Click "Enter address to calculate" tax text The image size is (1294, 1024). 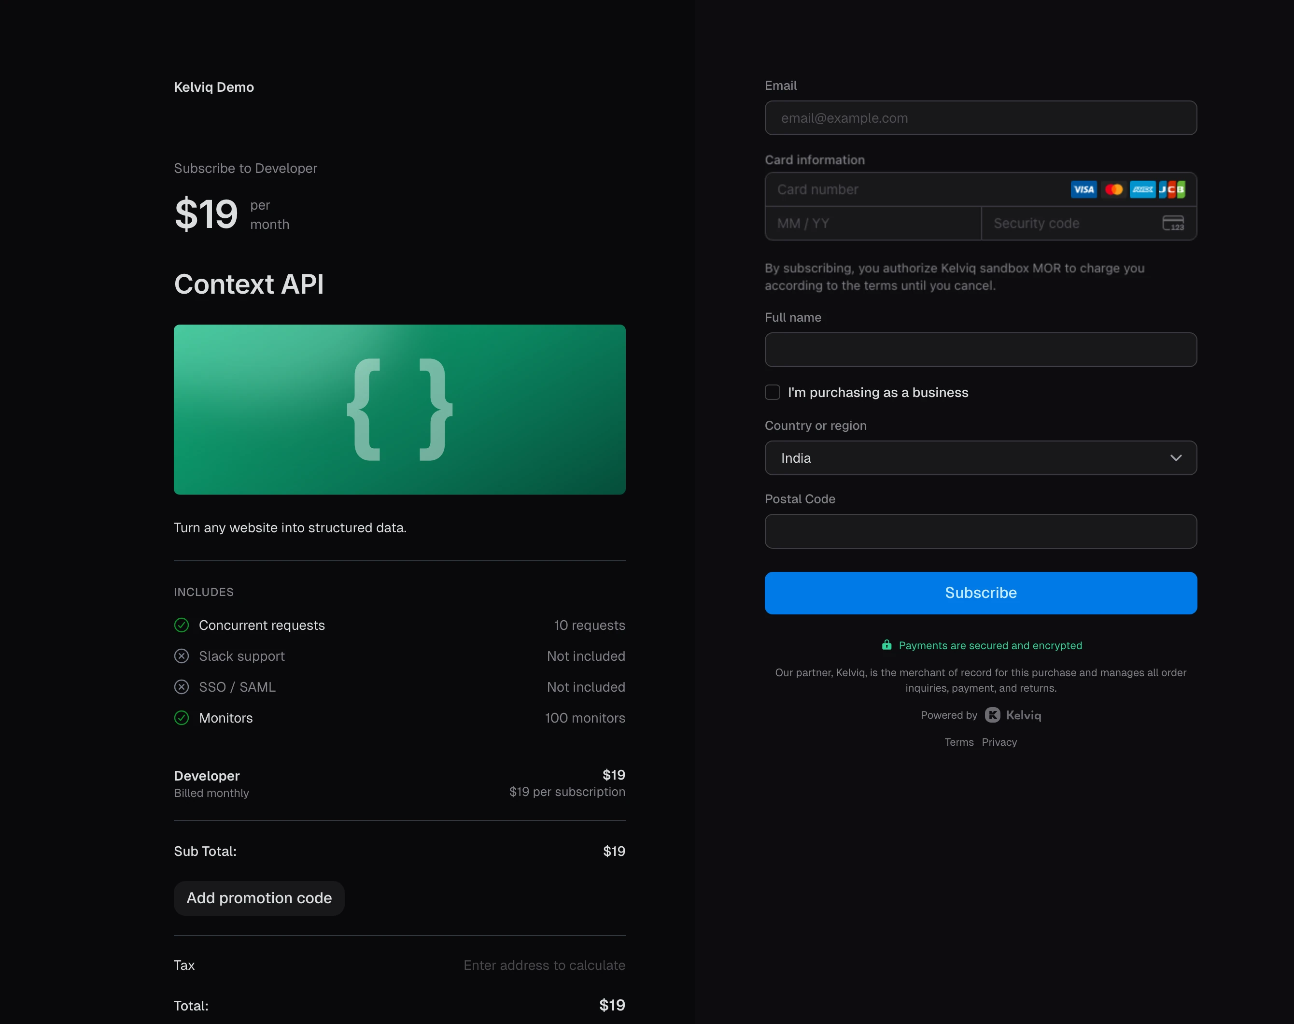pos(544,966)
